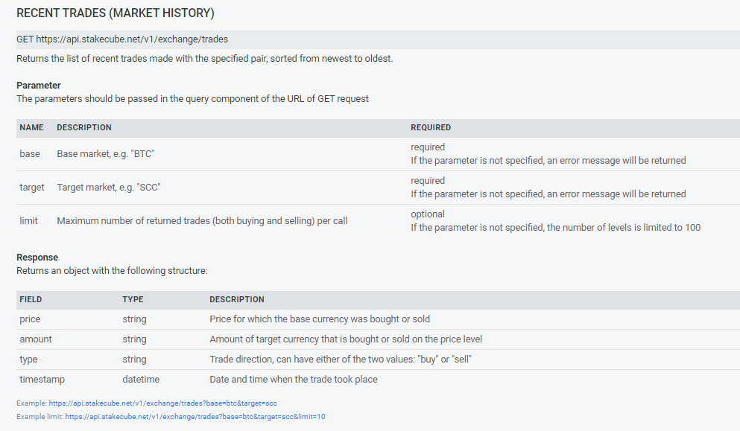Click the DESCRIPTION header in parameter table
Image resolution: width=740 pixels, height=431 pixels.
(x=84, y=127)
